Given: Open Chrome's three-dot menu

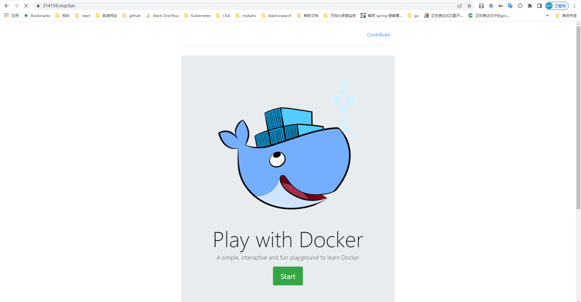Looking at the screenshot, I should pos(575,6).
